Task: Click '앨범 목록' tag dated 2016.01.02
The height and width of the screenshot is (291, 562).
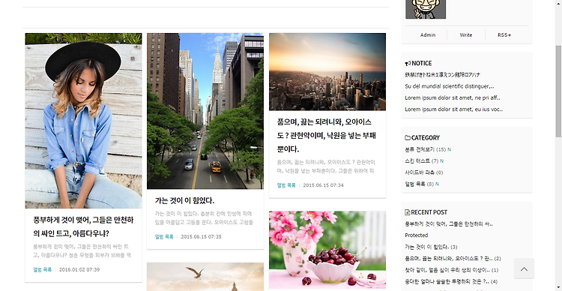Action: coord(42,269)
